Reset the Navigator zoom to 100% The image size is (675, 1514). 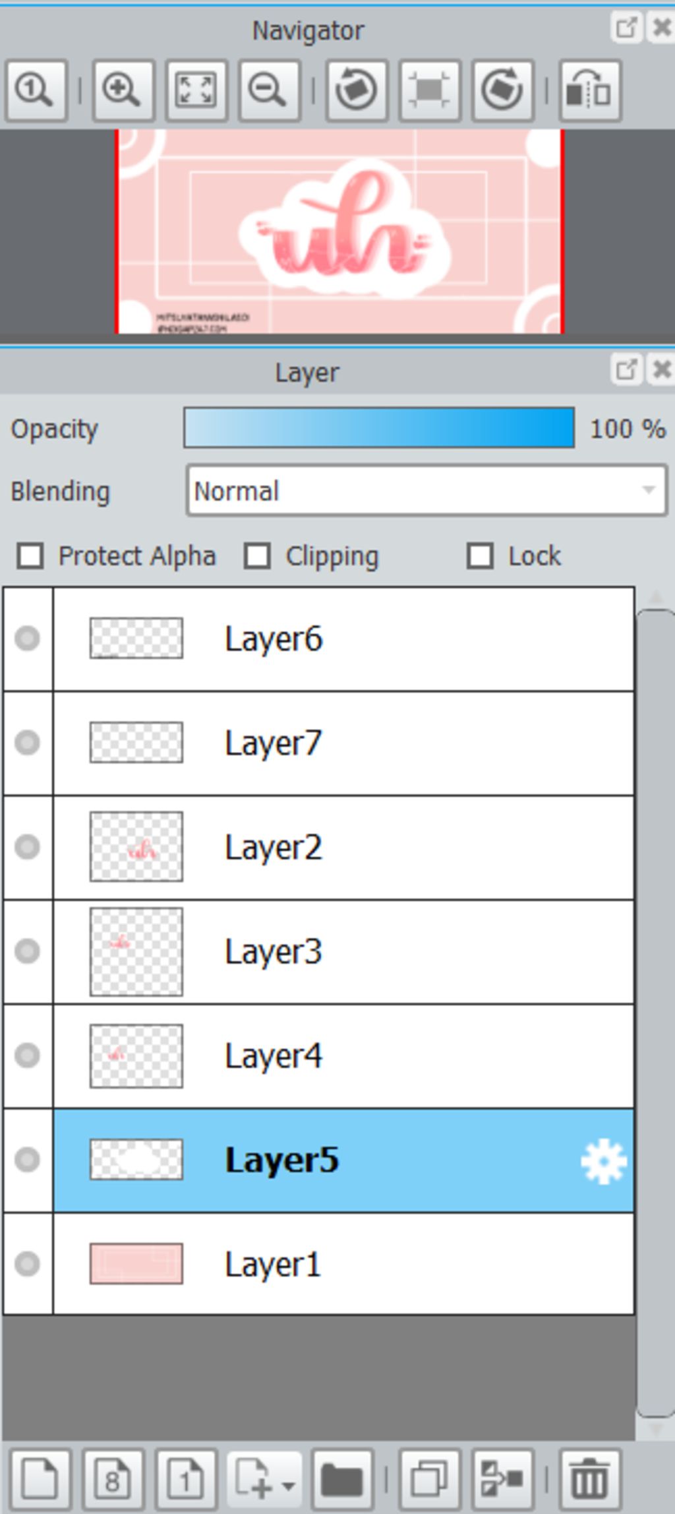point(36,90)
